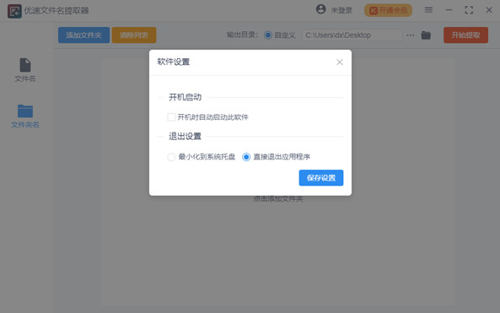Viewport: 500px width, 313px height.
Task: Close the application window
Action: click(489, 10)
